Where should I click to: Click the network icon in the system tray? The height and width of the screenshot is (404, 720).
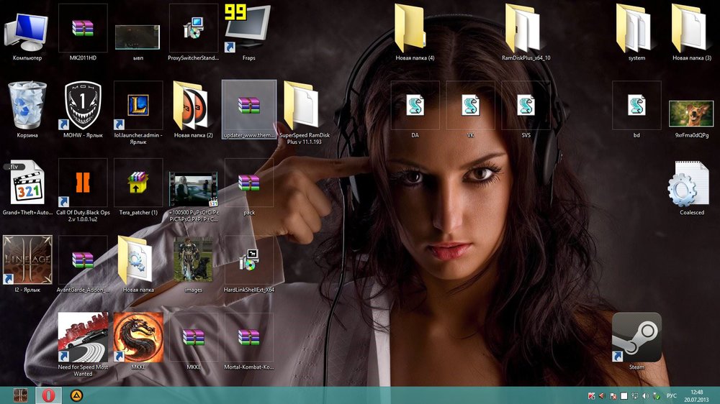click(x=635, y=396)
